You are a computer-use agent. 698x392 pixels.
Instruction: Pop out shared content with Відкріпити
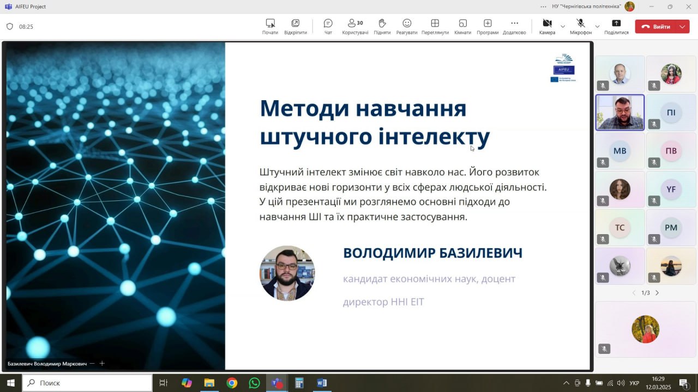295,26
